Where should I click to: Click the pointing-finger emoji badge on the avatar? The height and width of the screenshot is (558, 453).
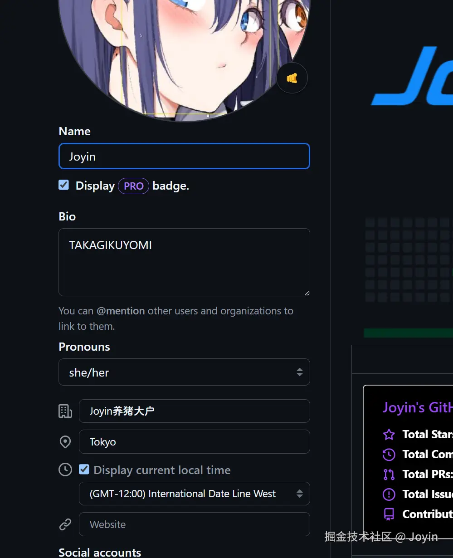coord(292,78)
